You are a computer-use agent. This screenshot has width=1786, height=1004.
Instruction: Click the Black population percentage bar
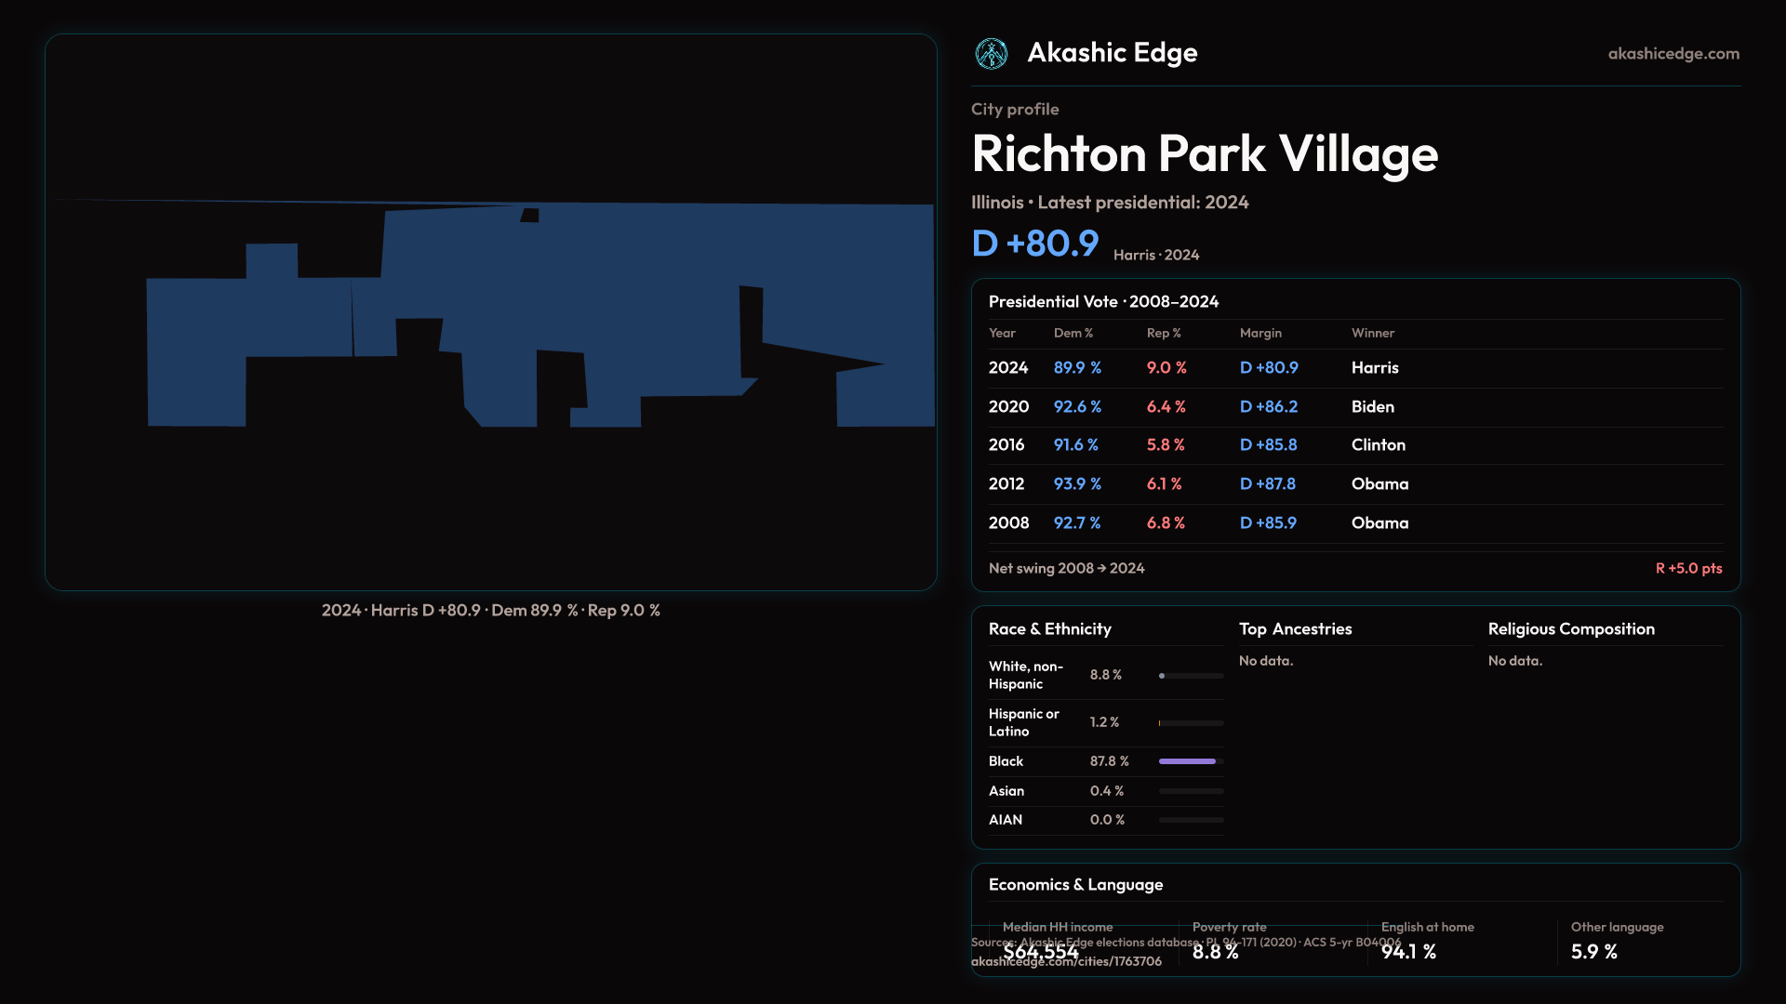click(1190, 761)
